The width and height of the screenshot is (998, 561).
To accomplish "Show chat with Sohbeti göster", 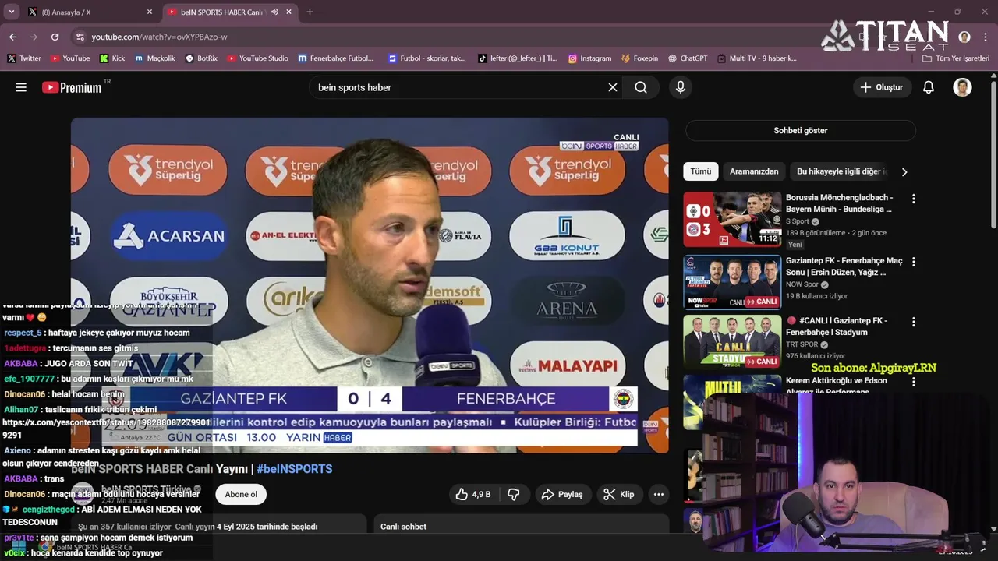I will pyautogui.click(x=800, y=130).
